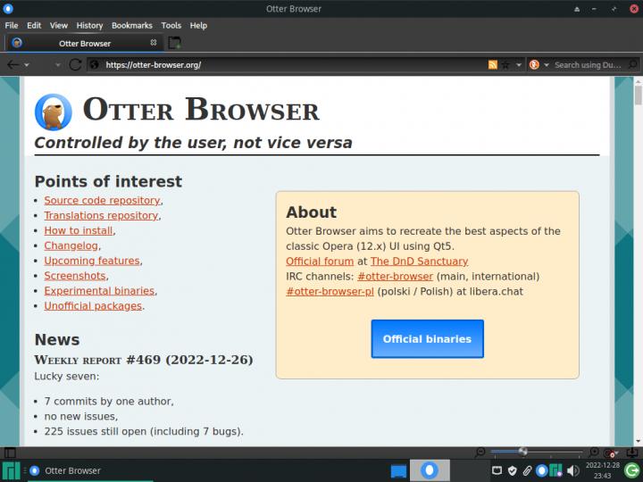This screenshot has height=482, width=643.
Task: Toggle the sidebar panel icon in status bar
Action: pyautogui.click(x=10, y=453)
